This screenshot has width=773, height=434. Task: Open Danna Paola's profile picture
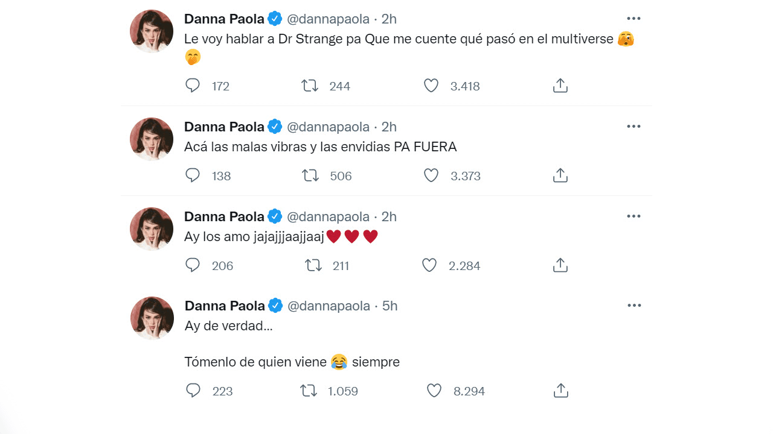pyautogui.click(x=152, y=31)
